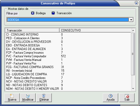Click the Nueva new-document icon button
Image resolution: width=140 pixels, height=106 pixels.
[x=12, y=98]
